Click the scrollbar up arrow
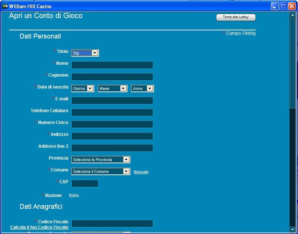The width and height of the screenshot is (298, 234). click(x=292, y=15)
